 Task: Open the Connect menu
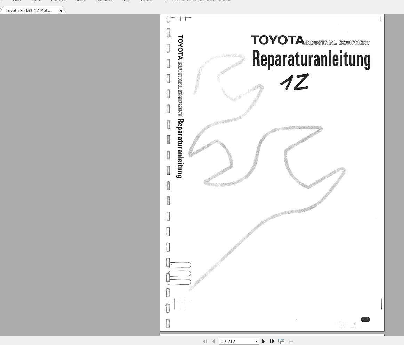click(x=104, y=1)
